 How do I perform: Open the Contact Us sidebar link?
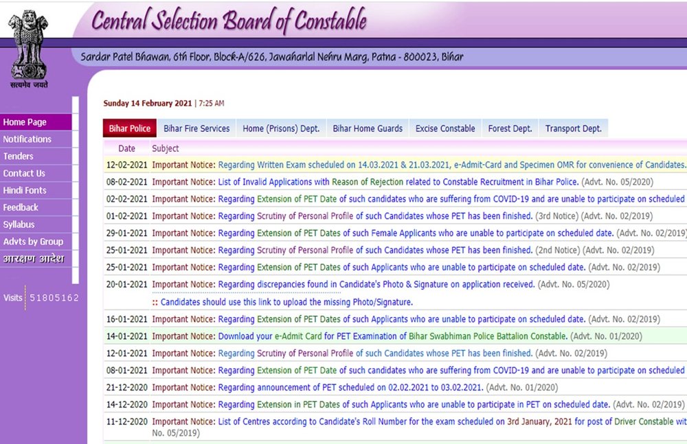tap(36, 174)
